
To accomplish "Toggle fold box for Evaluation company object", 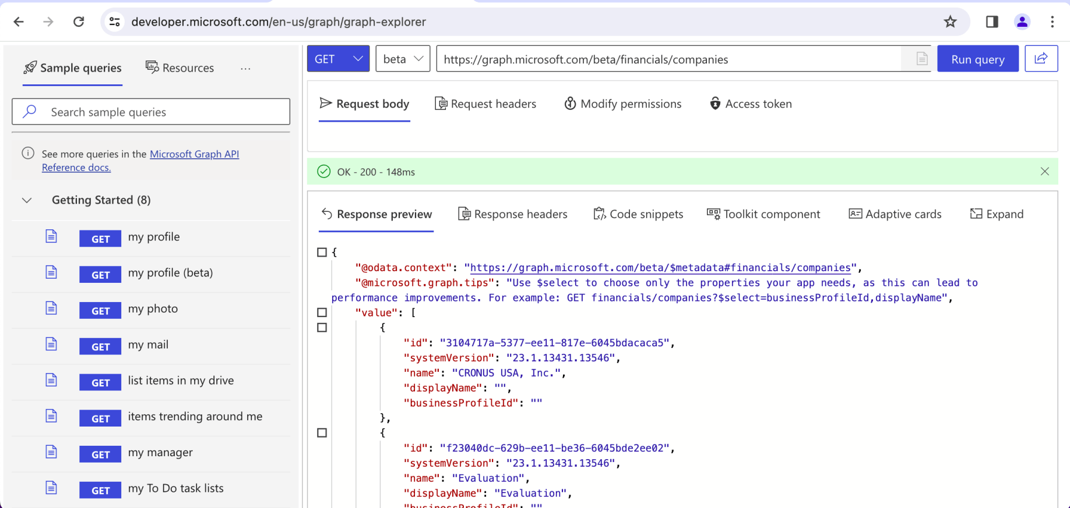I will 322,433.
